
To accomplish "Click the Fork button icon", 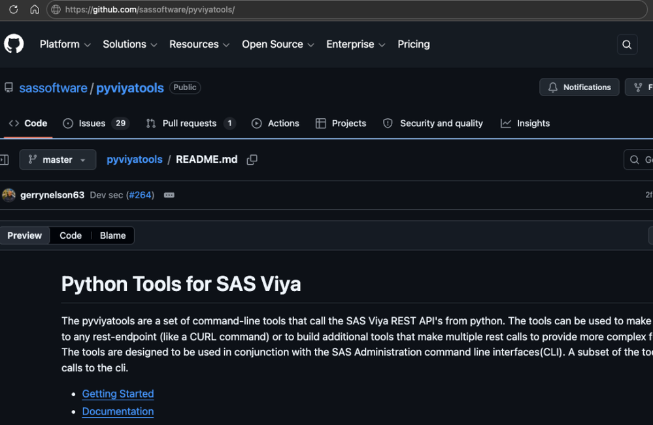I will (x=639, y=87).
